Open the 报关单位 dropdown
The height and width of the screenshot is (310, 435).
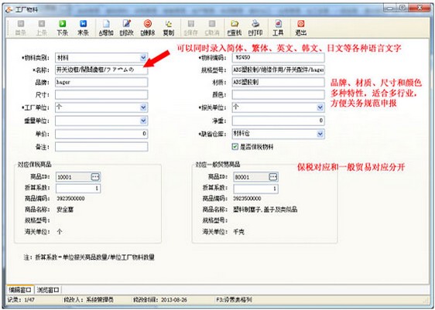pos(320,107)
